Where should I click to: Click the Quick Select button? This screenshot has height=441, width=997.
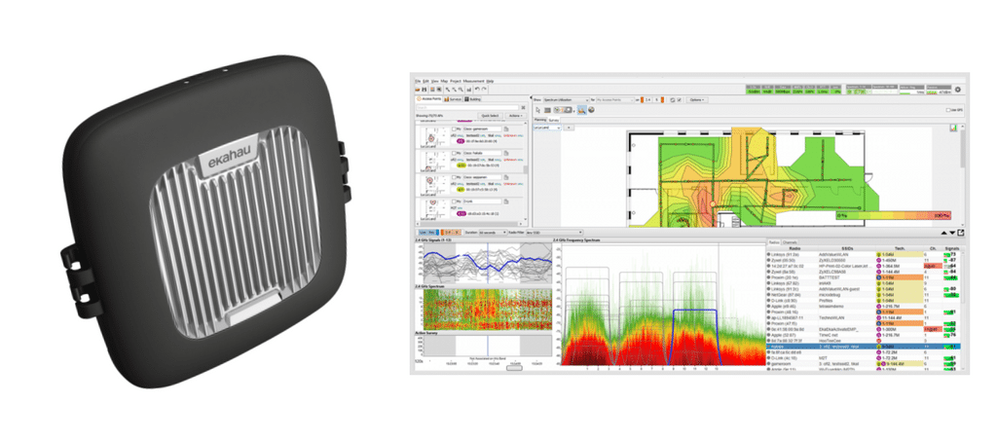(490, 116)
